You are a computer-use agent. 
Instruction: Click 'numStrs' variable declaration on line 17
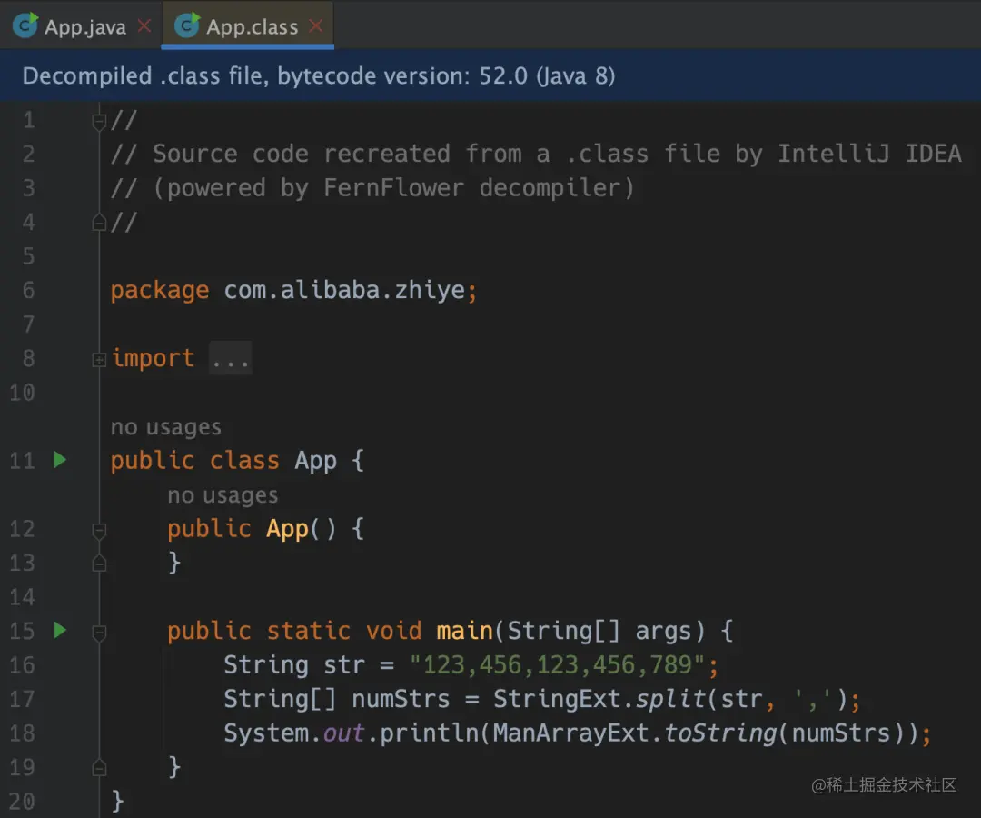tap(401, 698)
